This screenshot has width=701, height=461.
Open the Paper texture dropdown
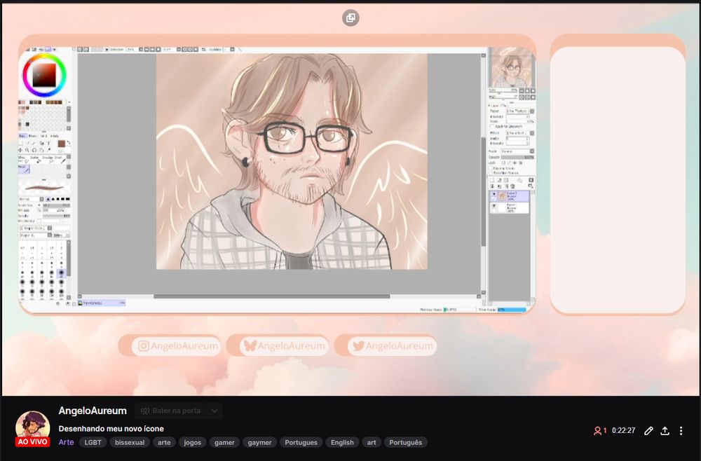click(x=520, y=111)
